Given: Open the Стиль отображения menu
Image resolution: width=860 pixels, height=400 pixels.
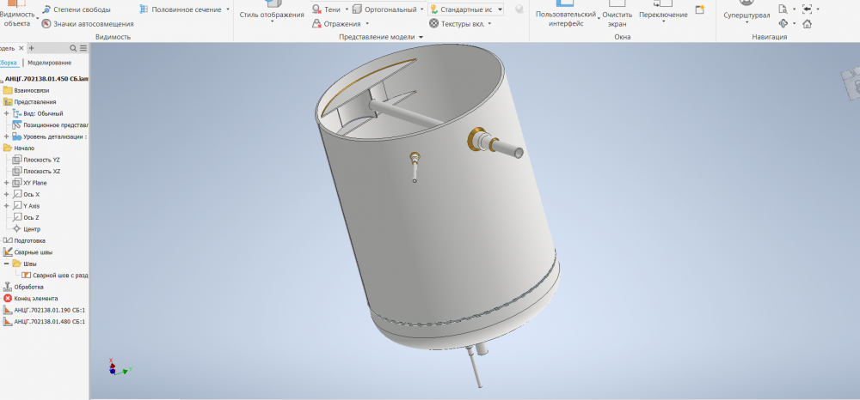Looking at the screenshot, I should pos(271,15).
